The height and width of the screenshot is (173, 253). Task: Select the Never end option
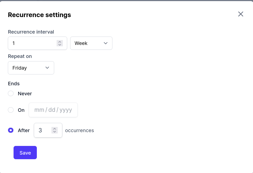point(11,94)
